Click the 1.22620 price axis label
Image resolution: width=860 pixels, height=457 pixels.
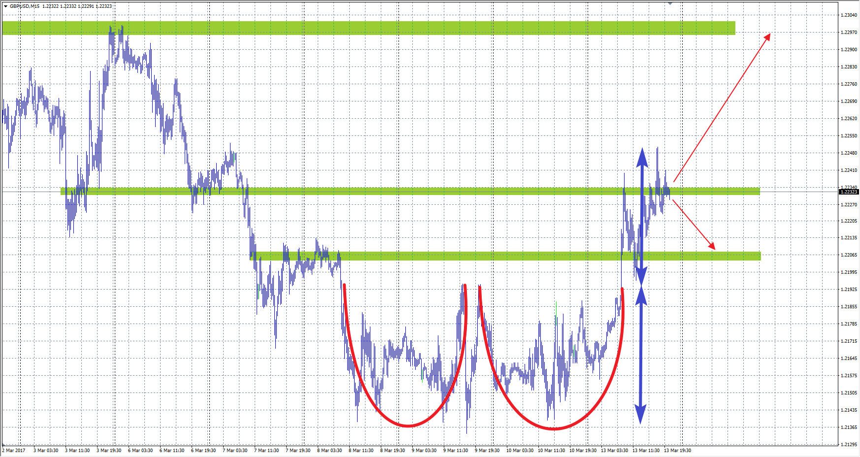pyautogui.click(x=849, y=119)
